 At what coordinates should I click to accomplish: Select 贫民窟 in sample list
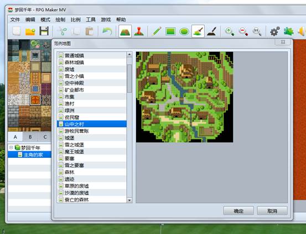92,117
